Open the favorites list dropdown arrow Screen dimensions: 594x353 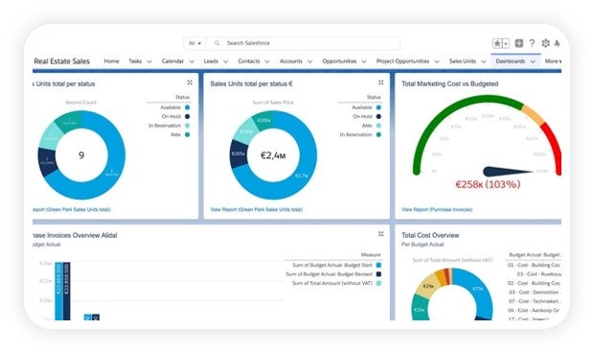coord(506,43)
